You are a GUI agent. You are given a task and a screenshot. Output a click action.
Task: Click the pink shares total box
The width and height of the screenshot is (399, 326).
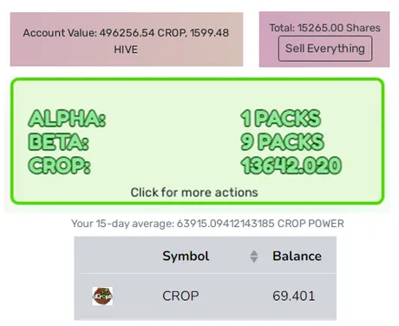(x=324, y=39)
